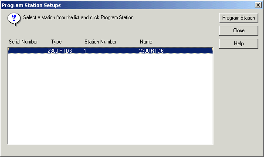264x157 pixels.
Task: Click the Close button
Action: 239,30
